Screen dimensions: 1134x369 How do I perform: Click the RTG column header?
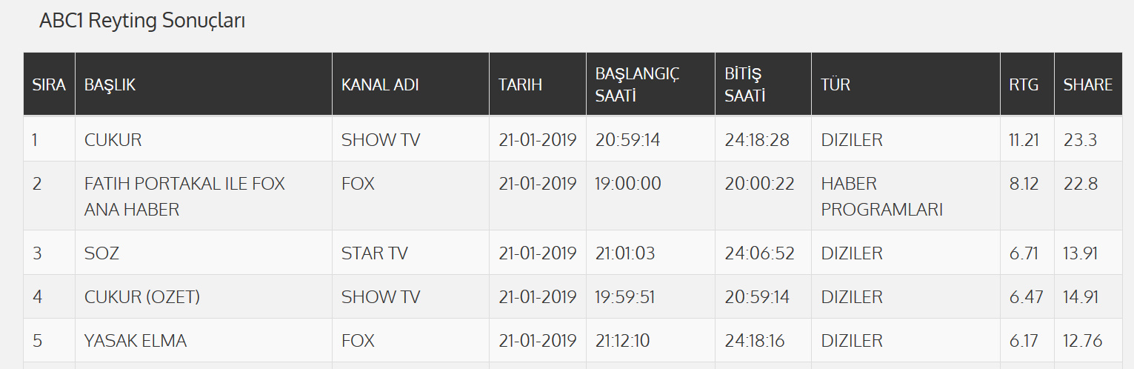pos(1024,84)
